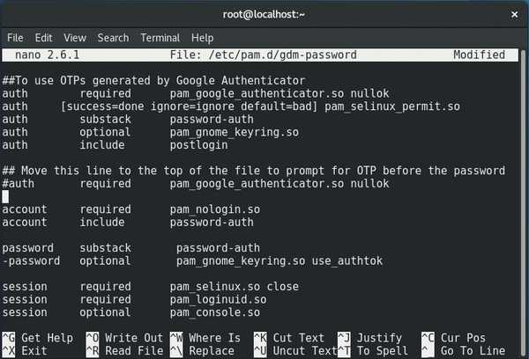The height and width of the screenshot is (359, 529).
Task: Click the pam_selinux_permit.so auth line
Action: point(231,106)
